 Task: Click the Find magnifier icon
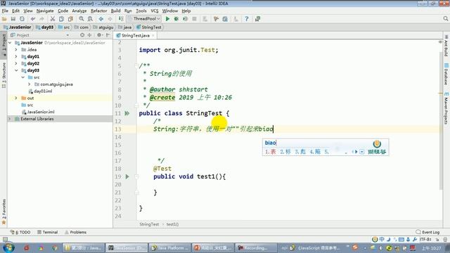click(x=82, y=19)
